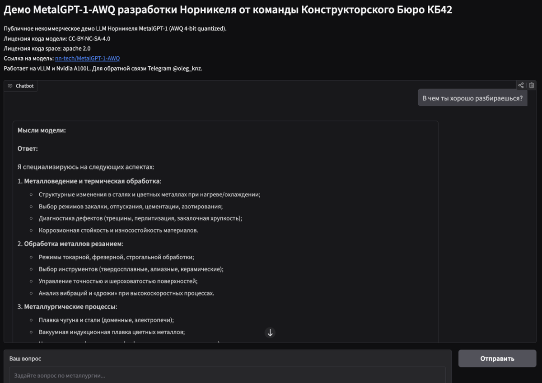The height and width of the screenshot is (383, 542).
Task: Click bullet "Коррозионная стойкость и износостойкость"
Action: pos(118,231)
